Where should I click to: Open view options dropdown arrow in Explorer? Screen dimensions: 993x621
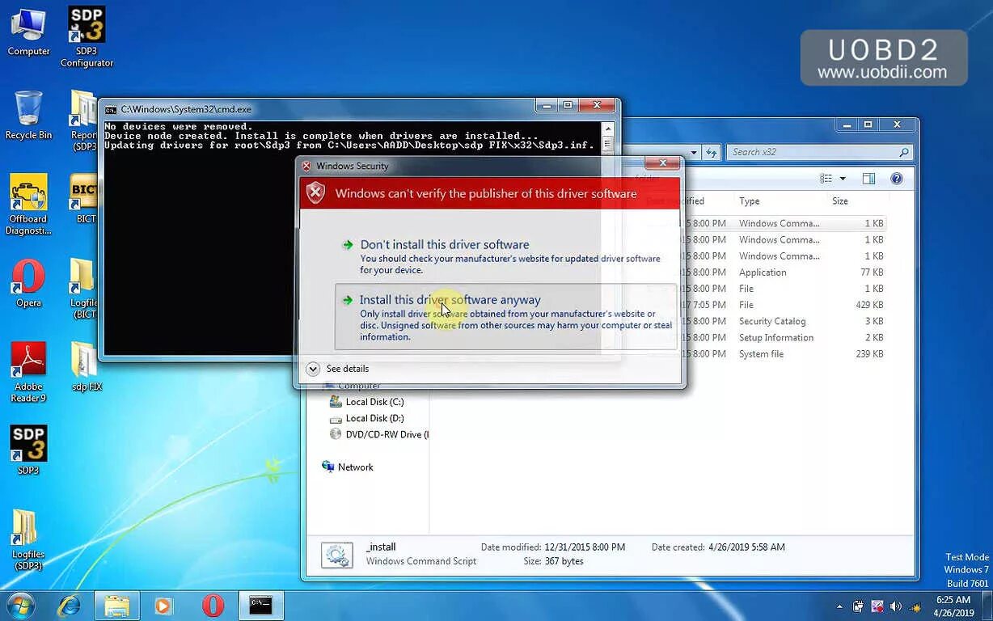pyautogui.click(x=843, y=179)
